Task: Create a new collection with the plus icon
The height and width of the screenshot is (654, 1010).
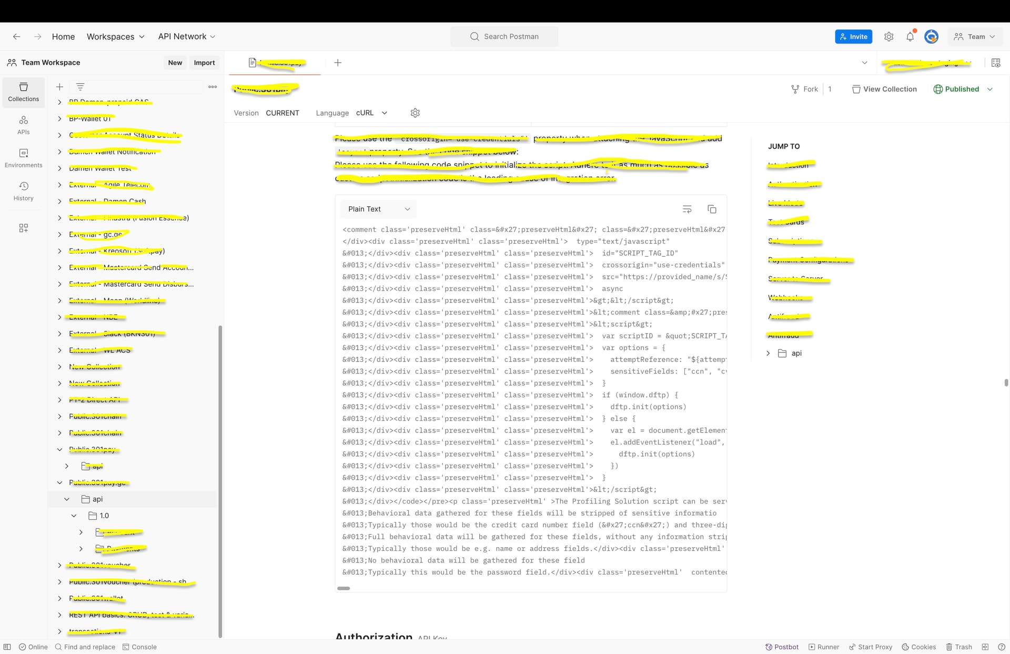Action: click(x=59, y=87)
